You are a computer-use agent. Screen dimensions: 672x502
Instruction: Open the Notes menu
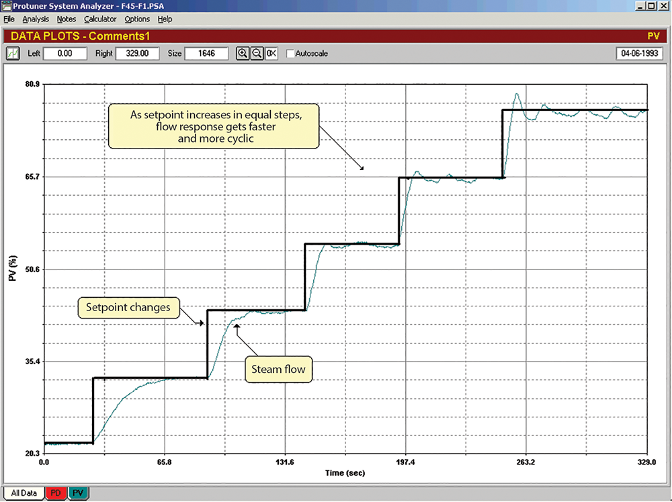pos(67,19)
